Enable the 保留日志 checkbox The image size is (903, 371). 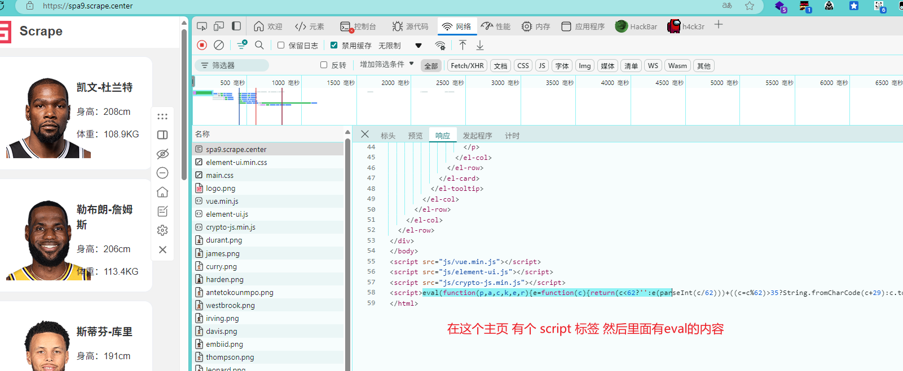click(x=281, y=45)
